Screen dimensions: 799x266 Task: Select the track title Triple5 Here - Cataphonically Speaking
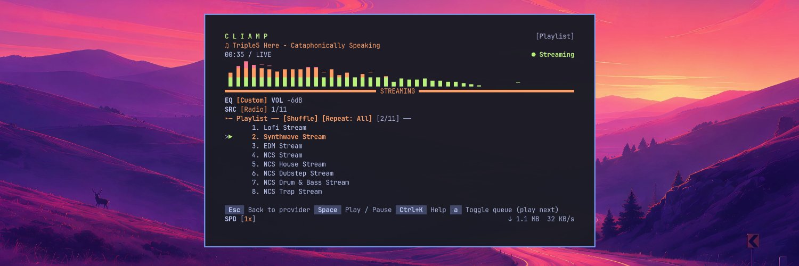306,45
